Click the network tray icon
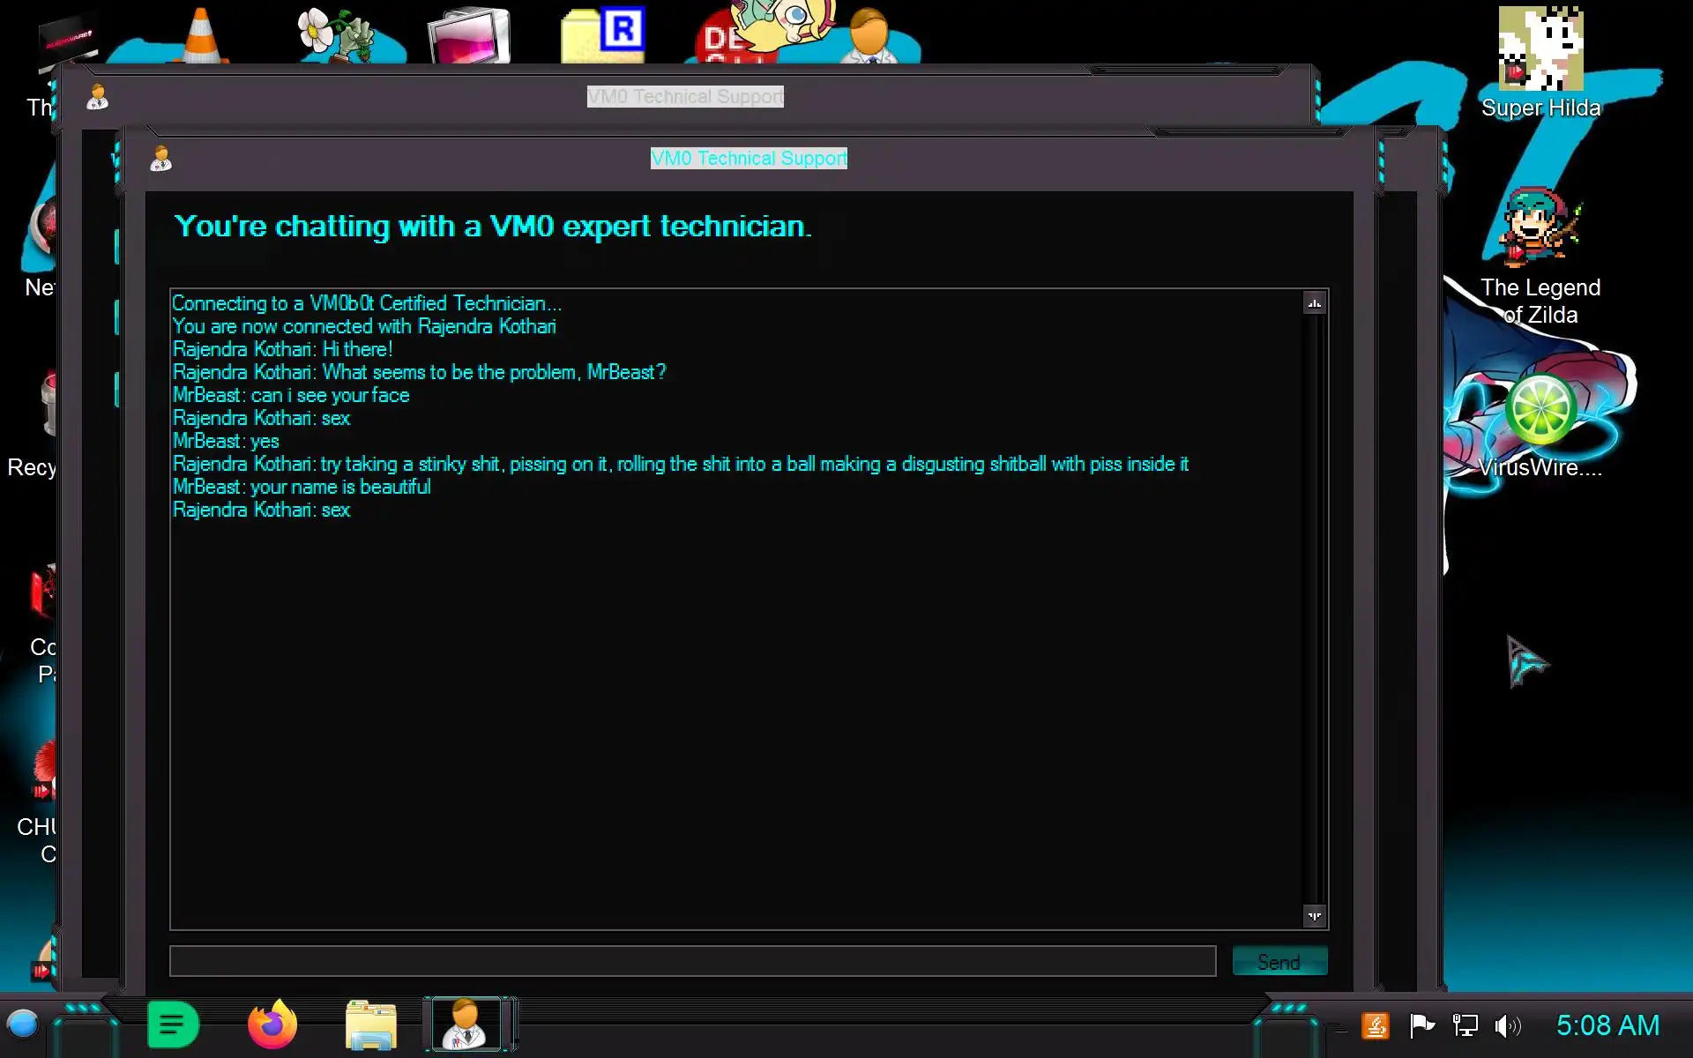The width and height of the screenshot is (1693, 1058). coord(1465,1025)
